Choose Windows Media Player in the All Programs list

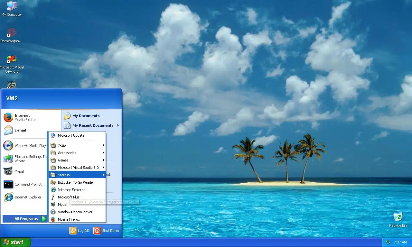(77, 212)
